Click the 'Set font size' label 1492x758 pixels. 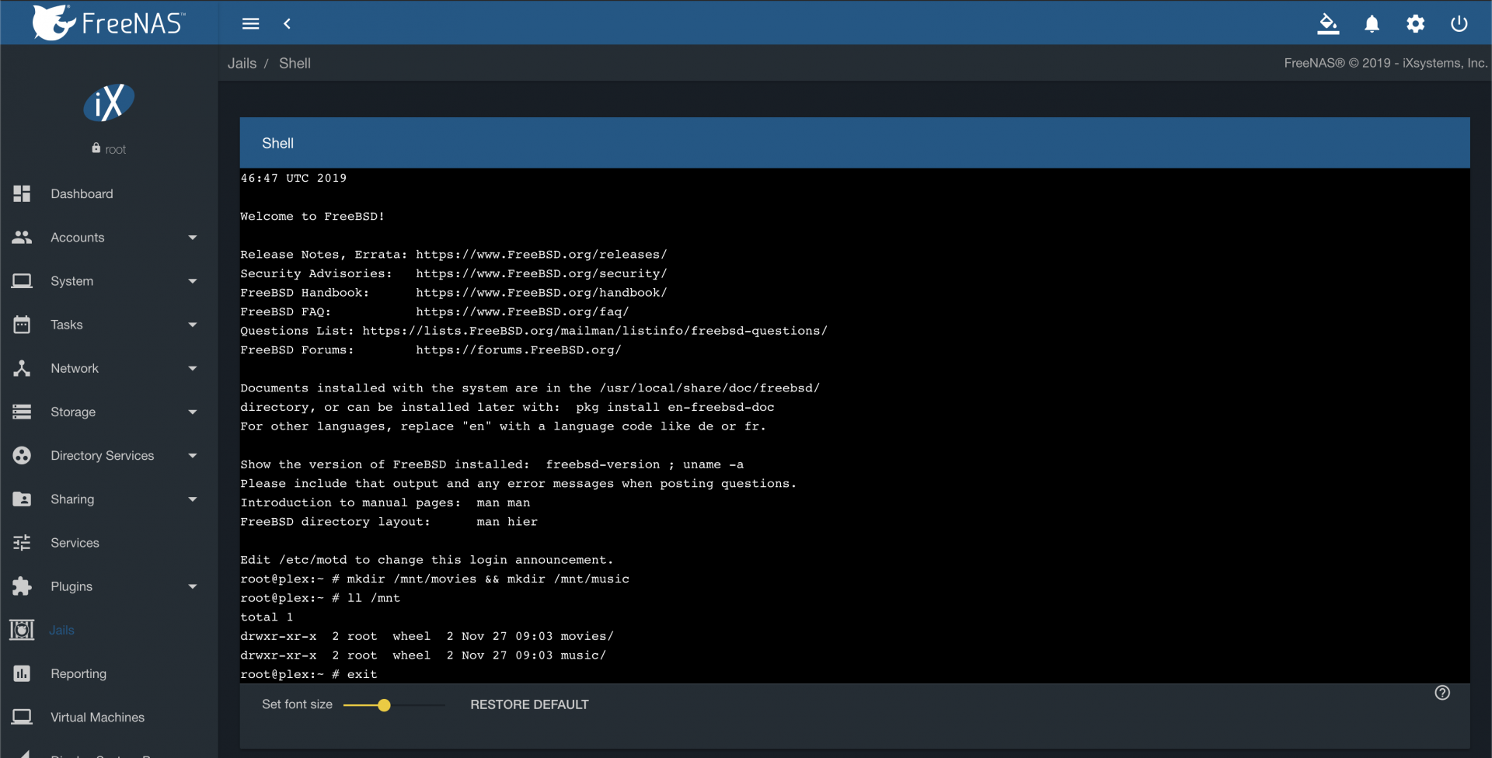(x=297, y=704)
